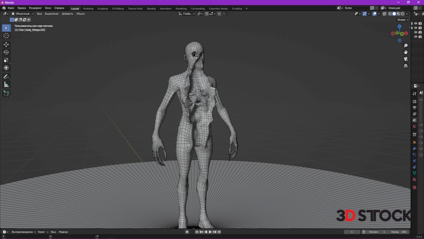The image size is (424, 239).
Task: Toggle show gizmos button
Action: point(364,14)
